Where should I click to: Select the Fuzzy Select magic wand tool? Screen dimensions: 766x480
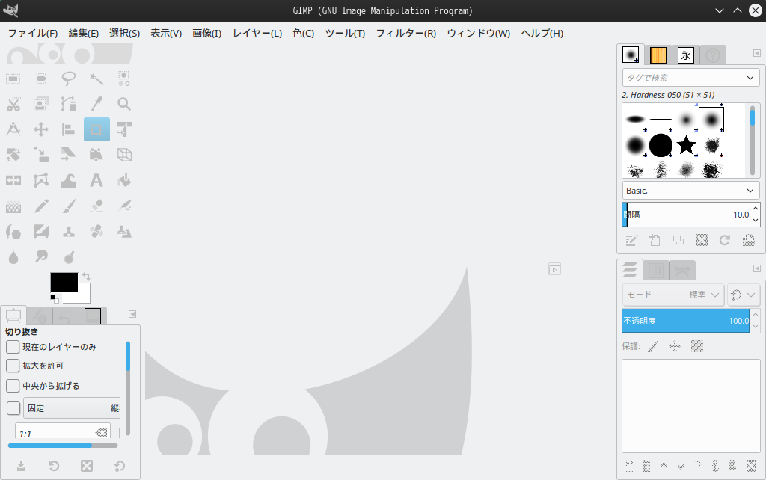96,79
